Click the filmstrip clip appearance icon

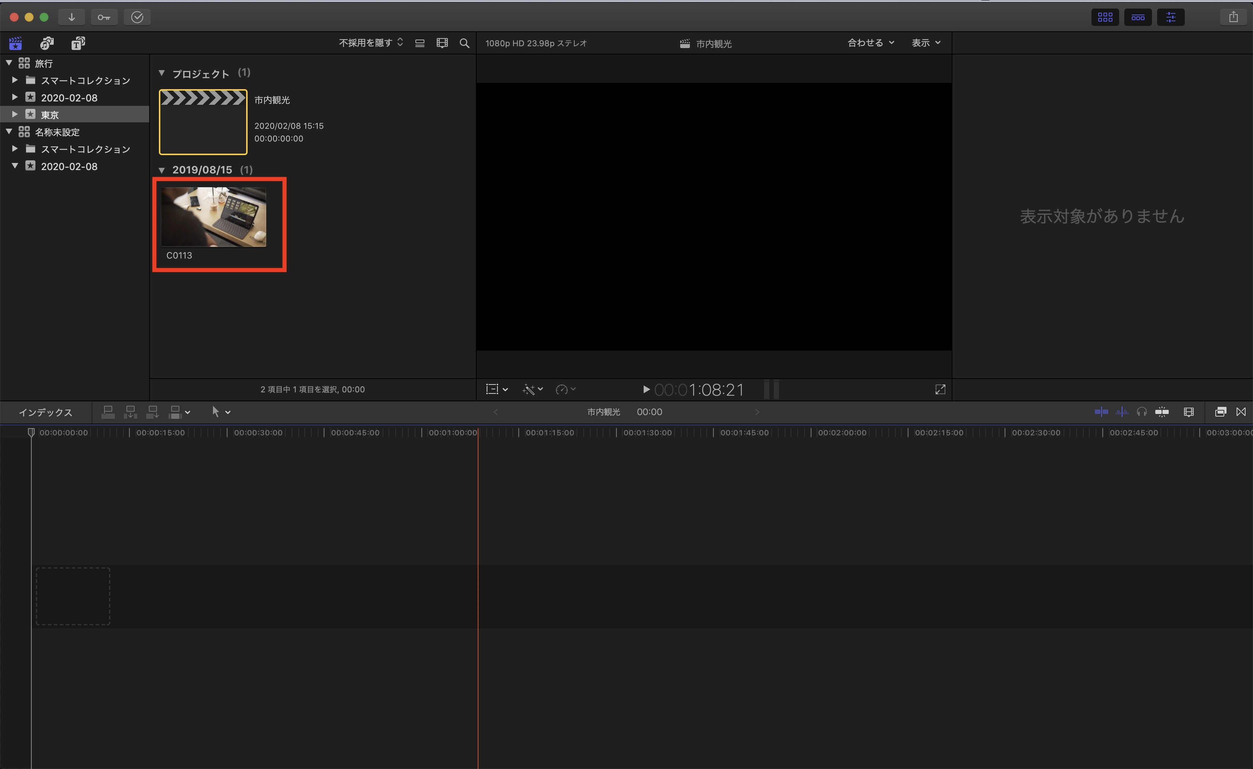[x=442, y=43]
